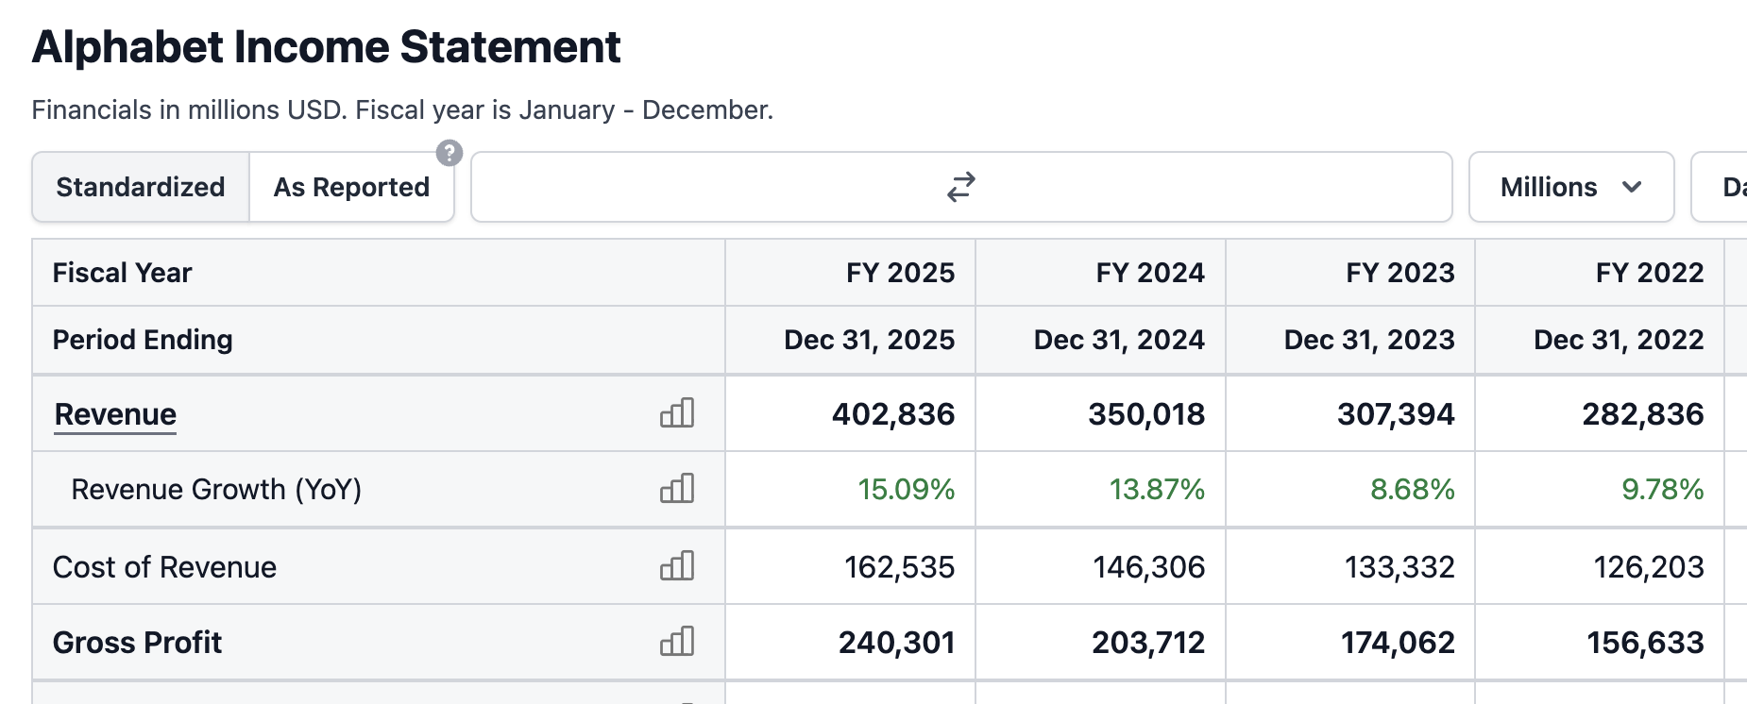Open the partially visible dropdown beside Millions
Screen dimensions: 1747x704
tap(1720, 187)
